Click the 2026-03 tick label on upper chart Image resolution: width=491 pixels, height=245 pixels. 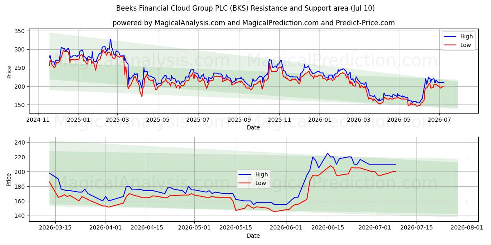pos(359,120)
